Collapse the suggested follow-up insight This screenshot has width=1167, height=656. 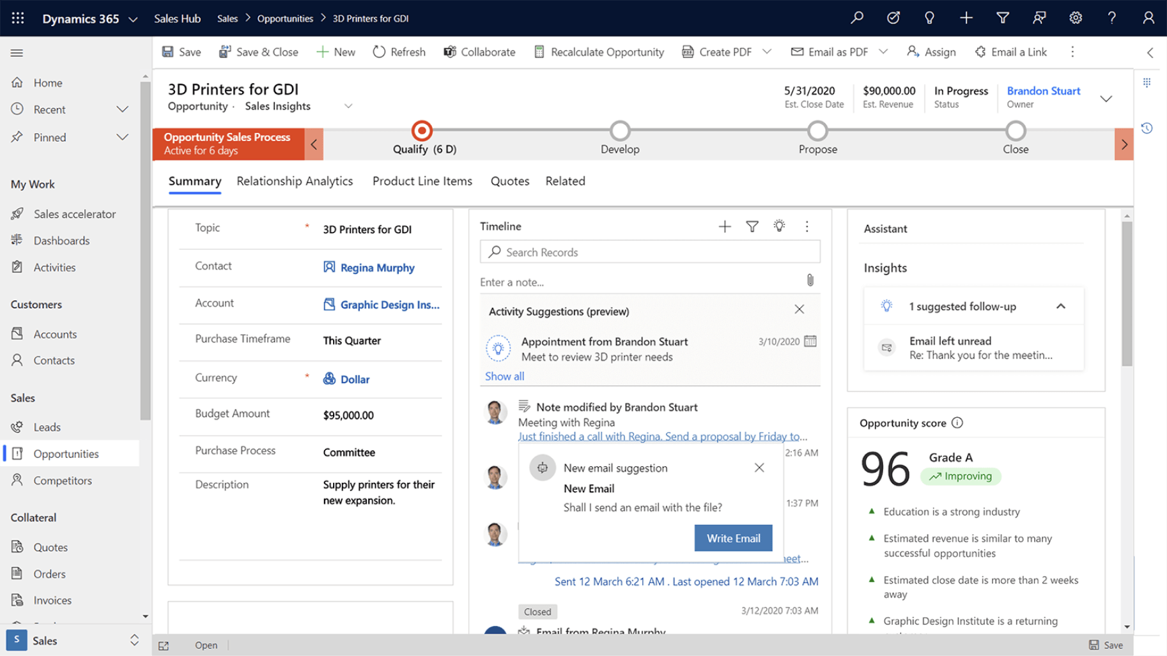(1060, 306)
